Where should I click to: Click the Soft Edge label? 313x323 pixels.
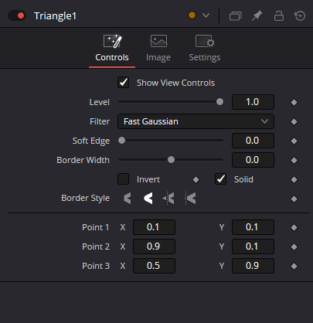[91, 141]
